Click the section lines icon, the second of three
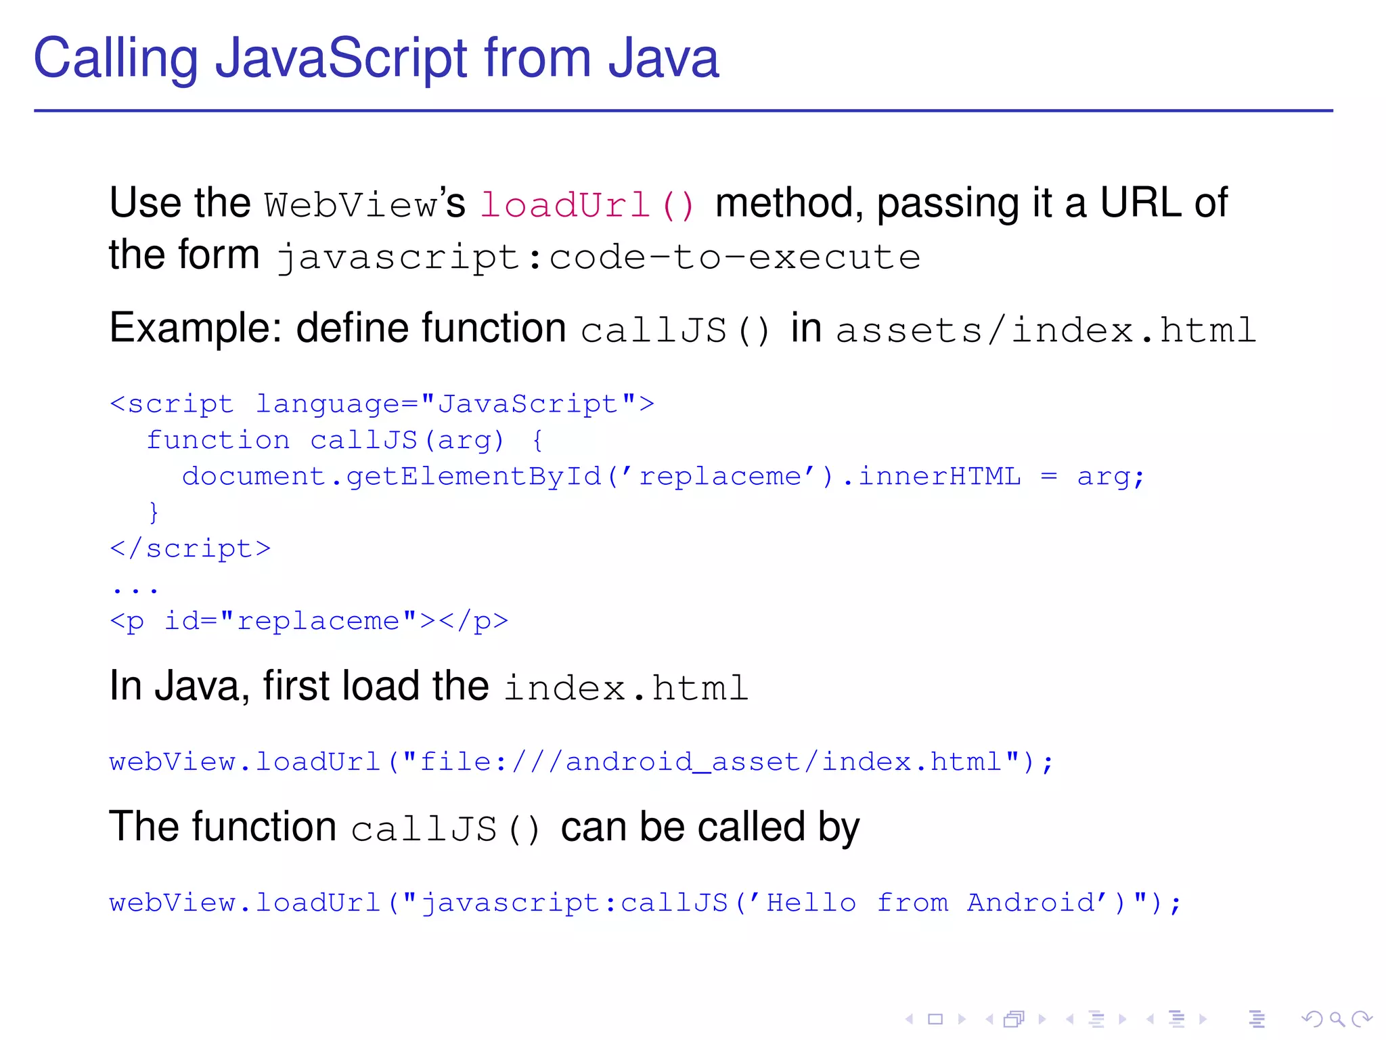This screenshot has width=1386, height=1040. click(1177, 1019)
